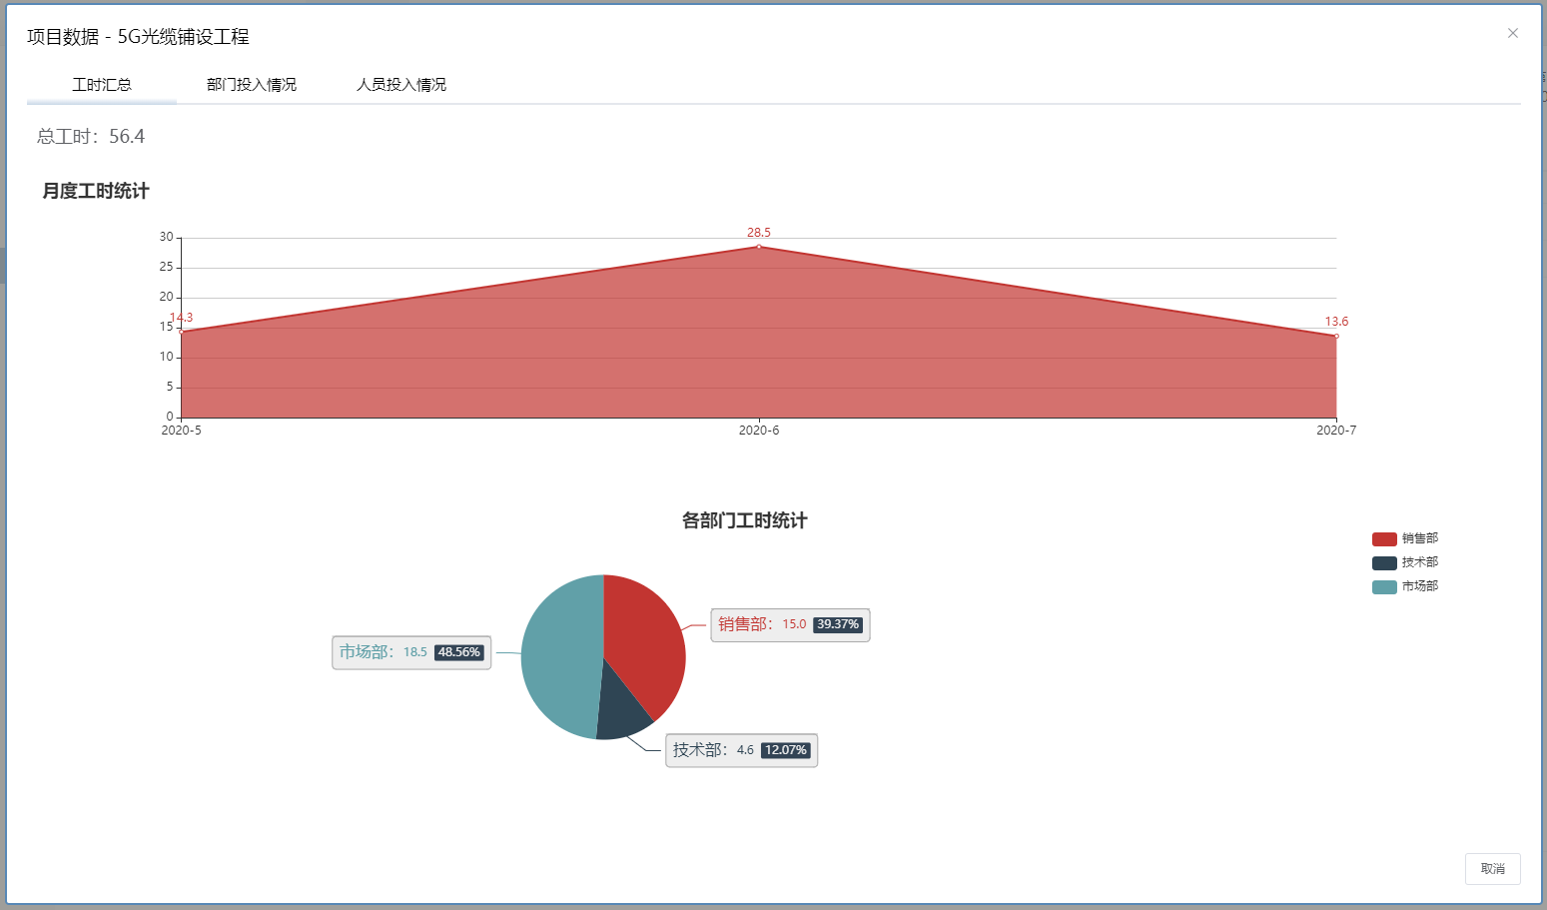Image resolution: width=1547 pixels, height=910 pixels.
Task: Click the 28.5 peak data point
Action: (759, 247)
